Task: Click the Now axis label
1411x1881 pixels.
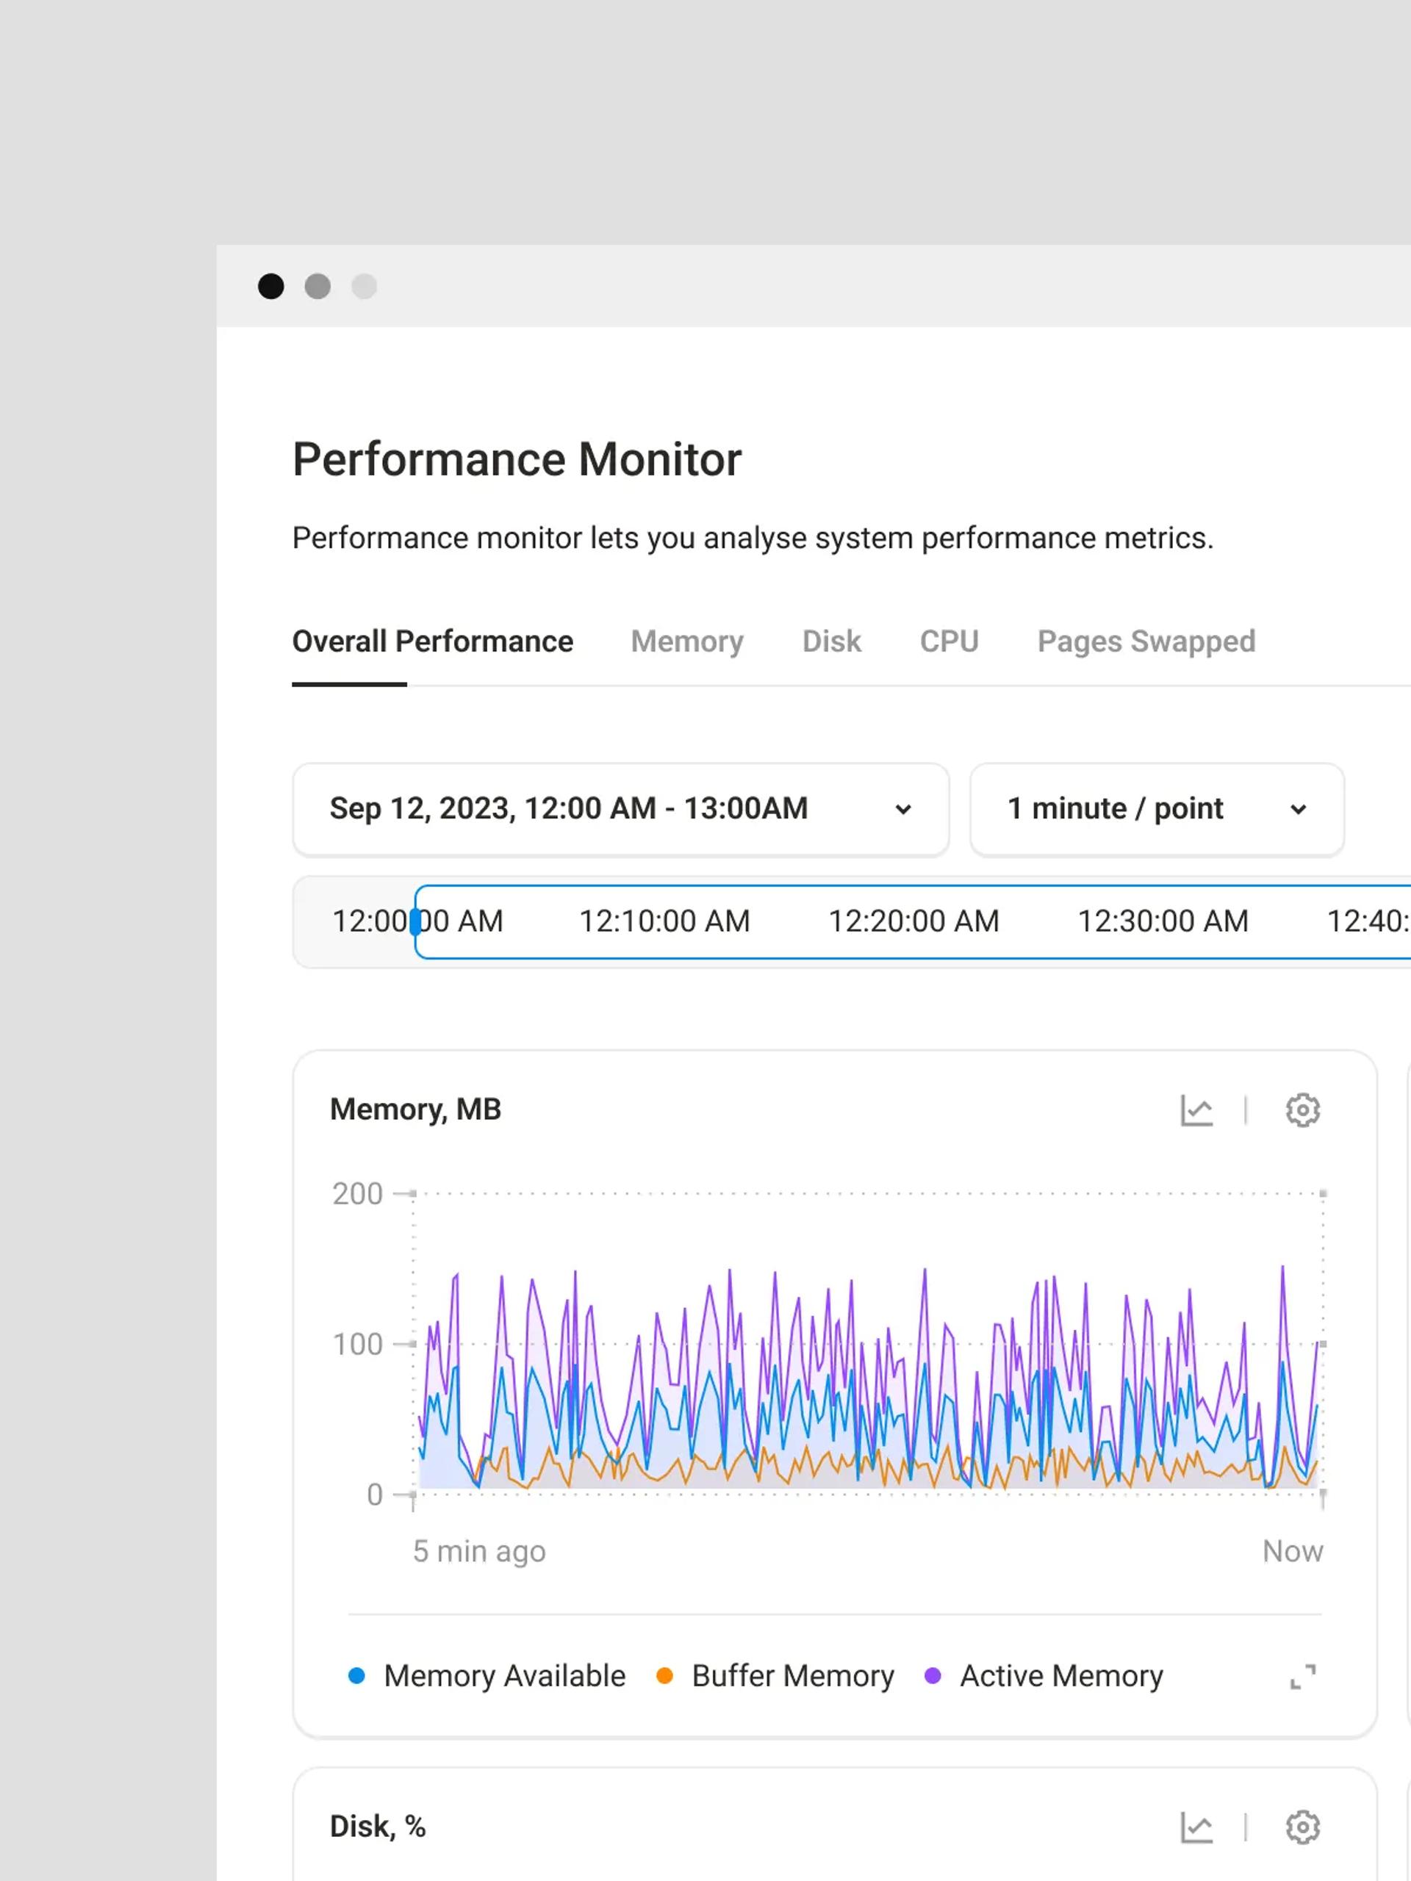Action: (1293, 1552)
